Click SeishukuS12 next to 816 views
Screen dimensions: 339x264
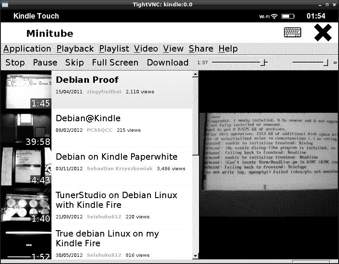pos(104,255)
